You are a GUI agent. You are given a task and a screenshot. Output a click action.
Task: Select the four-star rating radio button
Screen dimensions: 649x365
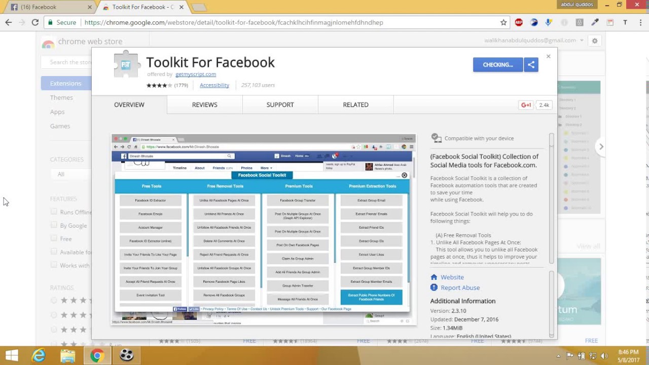pyautogui.click(x=54, y=315)
